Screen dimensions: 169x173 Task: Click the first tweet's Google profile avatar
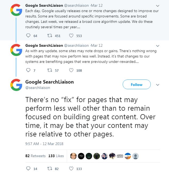(16, 10)
